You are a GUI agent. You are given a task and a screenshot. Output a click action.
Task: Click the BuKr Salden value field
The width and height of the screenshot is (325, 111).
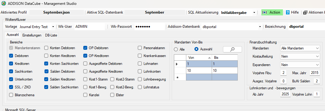click(317, 81)
